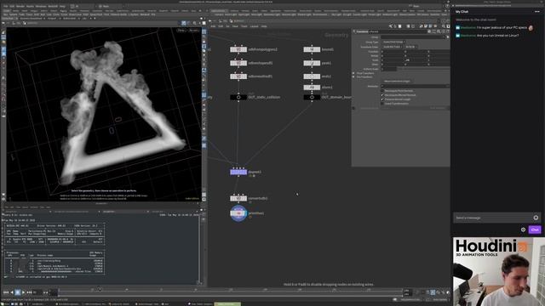The width and height of the screenshot is (545, 306).
Task: Step back one frame in playbar
Action: 12,292
